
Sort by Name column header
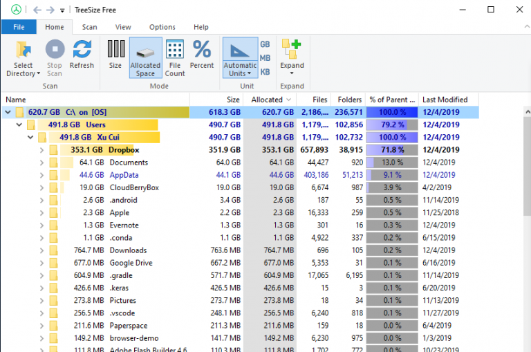(95, 100)
